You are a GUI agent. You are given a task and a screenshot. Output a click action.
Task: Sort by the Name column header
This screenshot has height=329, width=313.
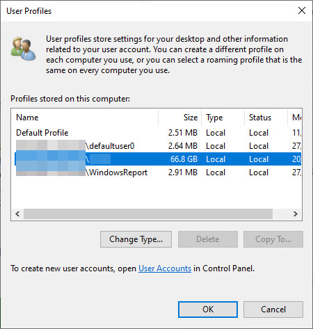[x=85, y=118]
